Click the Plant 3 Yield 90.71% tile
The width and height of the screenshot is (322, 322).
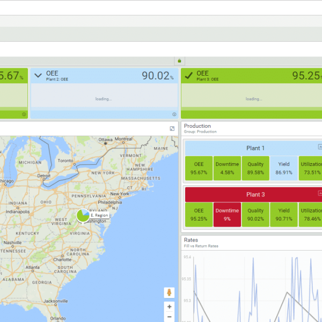[x=283, y=215]
